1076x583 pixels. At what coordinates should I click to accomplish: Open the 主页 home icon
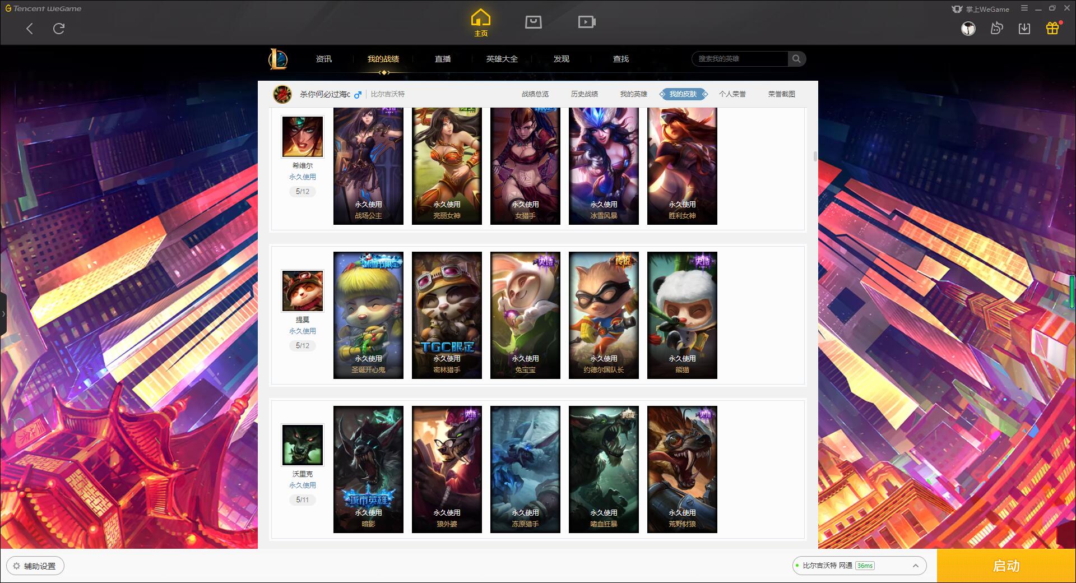click(x=481, y=23)
